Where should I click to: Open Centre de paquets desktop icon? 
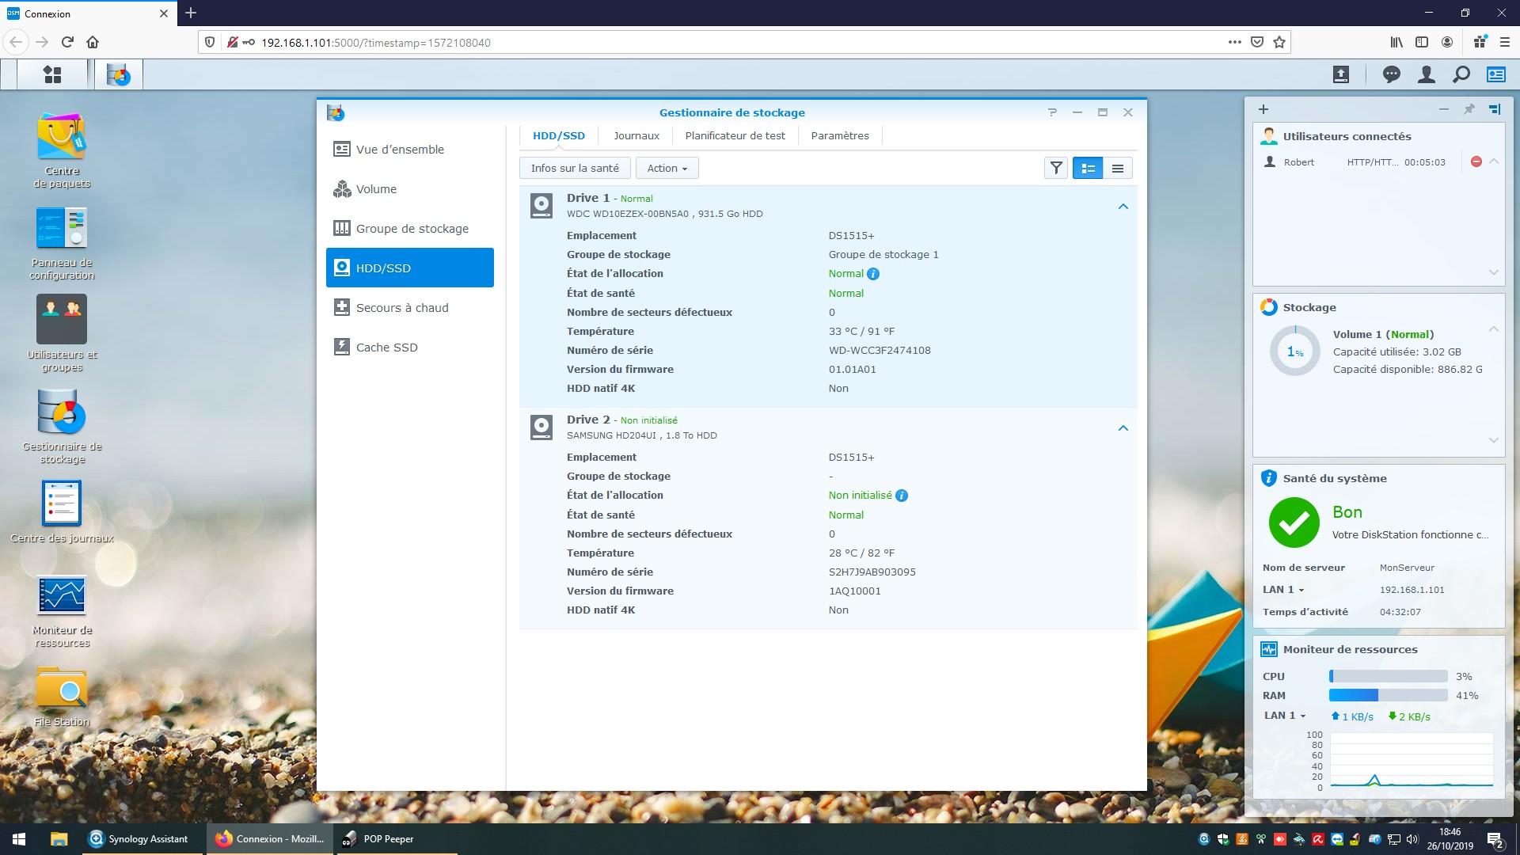click(62, 137)
